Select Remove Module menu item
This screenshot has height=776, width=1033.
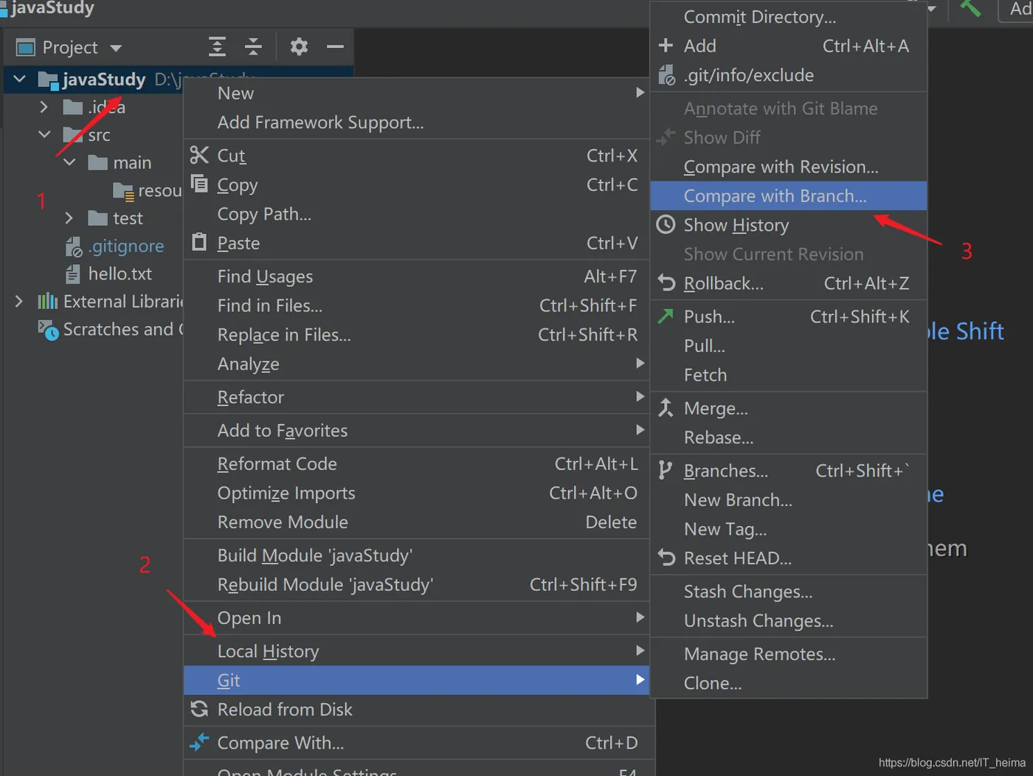coord(416,522)
